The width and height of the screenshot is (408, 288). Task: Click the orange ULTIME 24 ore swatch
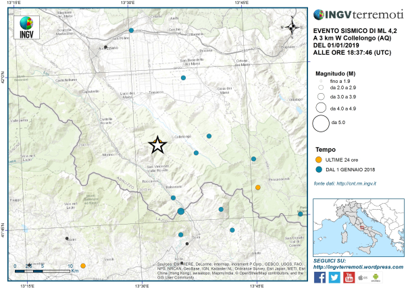pos(318,160)
